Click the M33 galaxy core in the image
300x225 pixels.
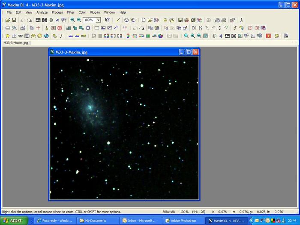coord(90,107)
